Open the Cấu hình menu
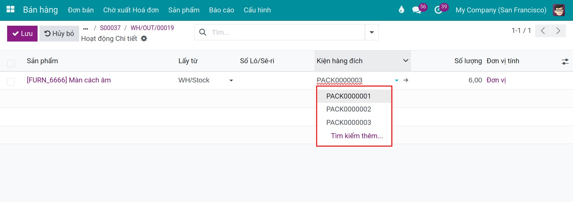The image size is (573, 202). [257, 10]
